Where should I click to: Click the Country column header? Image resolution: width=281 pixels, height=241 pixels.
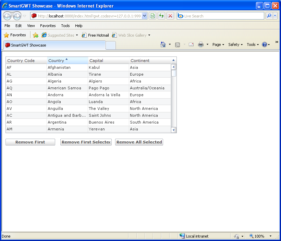click(68, 61)
